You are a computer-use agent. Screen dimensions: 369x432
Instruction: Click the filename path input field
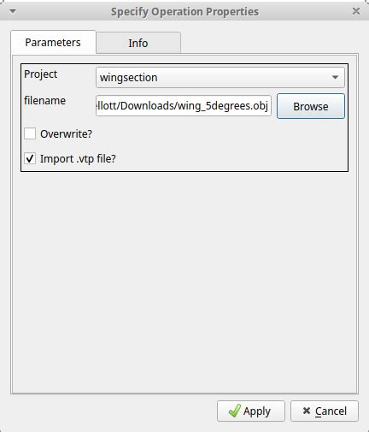pos(184,106)
